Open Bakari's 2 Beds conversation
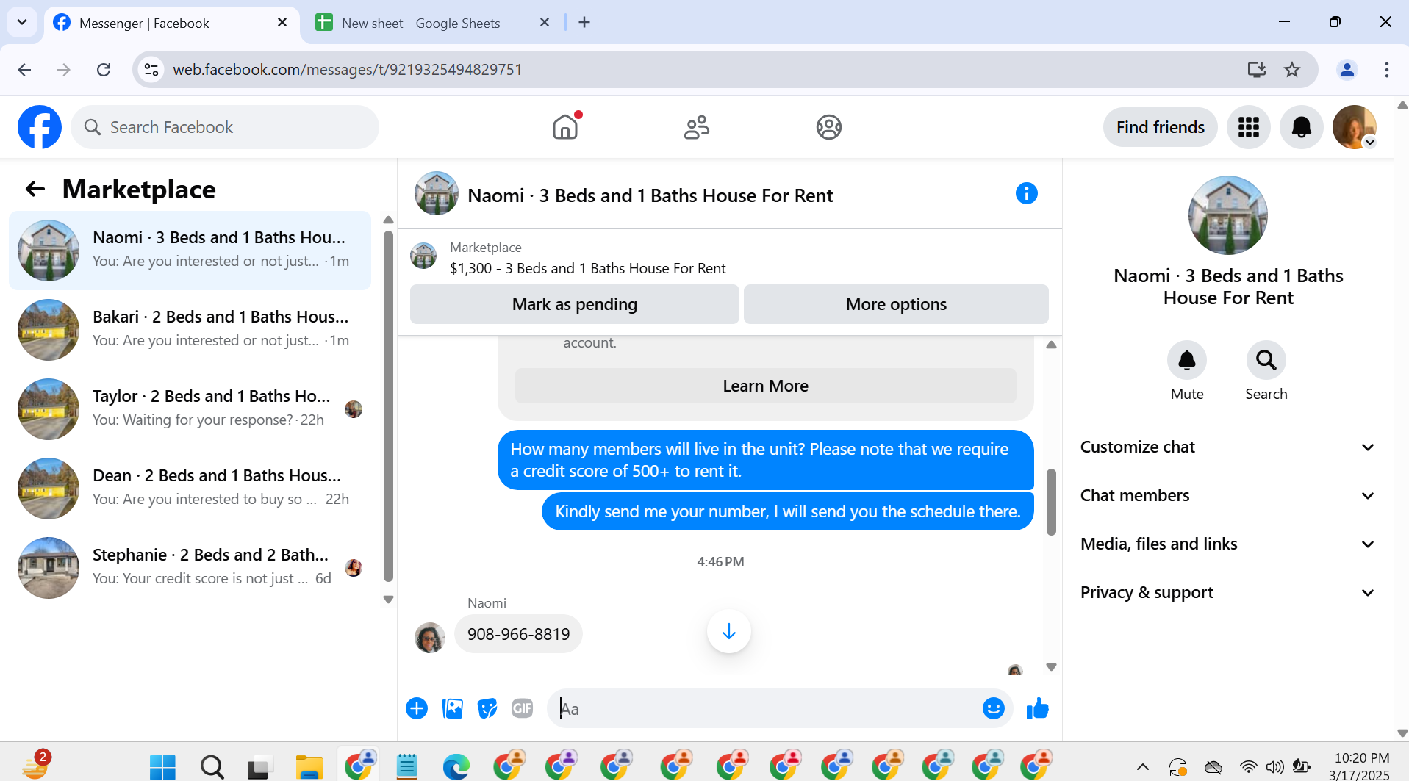1409x781 pixels. [x=190, y=329]
